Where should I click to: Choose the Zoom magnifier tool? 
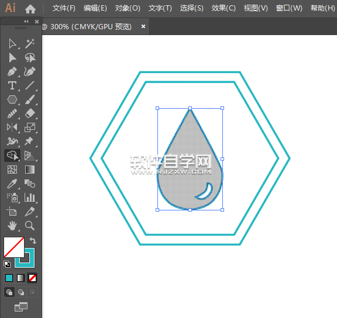30,226
